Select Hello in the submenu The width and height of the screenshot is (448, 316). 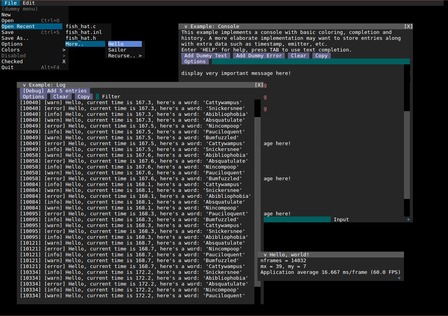tap(125, 44)
